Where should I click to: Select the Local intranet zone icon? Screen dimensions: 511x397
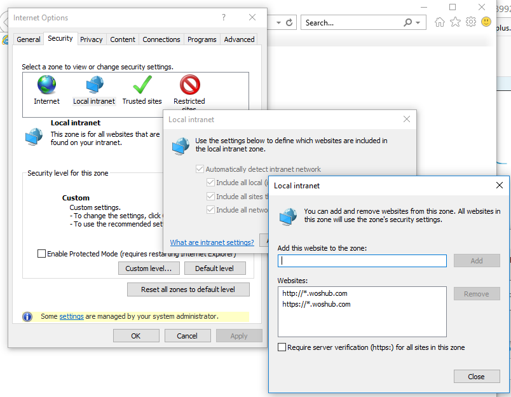[93, 84]
